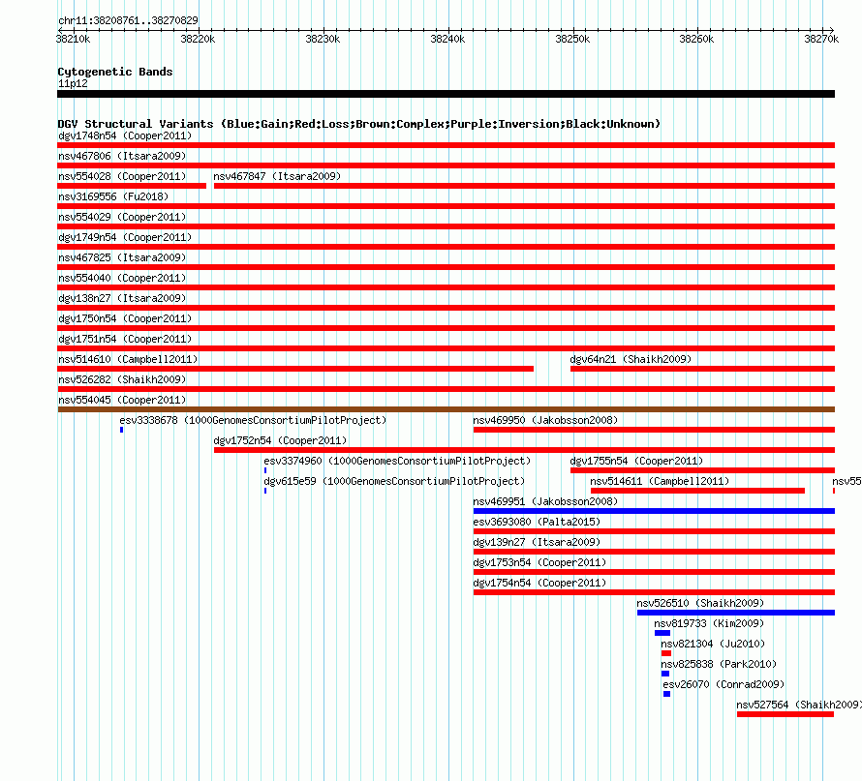Click the nsv467825 (Itsara2009) label
The width and height of the screenshot is (862, 781).
pos(122,257)
